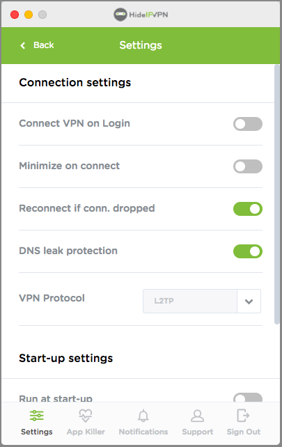The height and width of the screenshot is (447, 282).
Task: Select the L2TP protocol field
Action: coord(190,301)
